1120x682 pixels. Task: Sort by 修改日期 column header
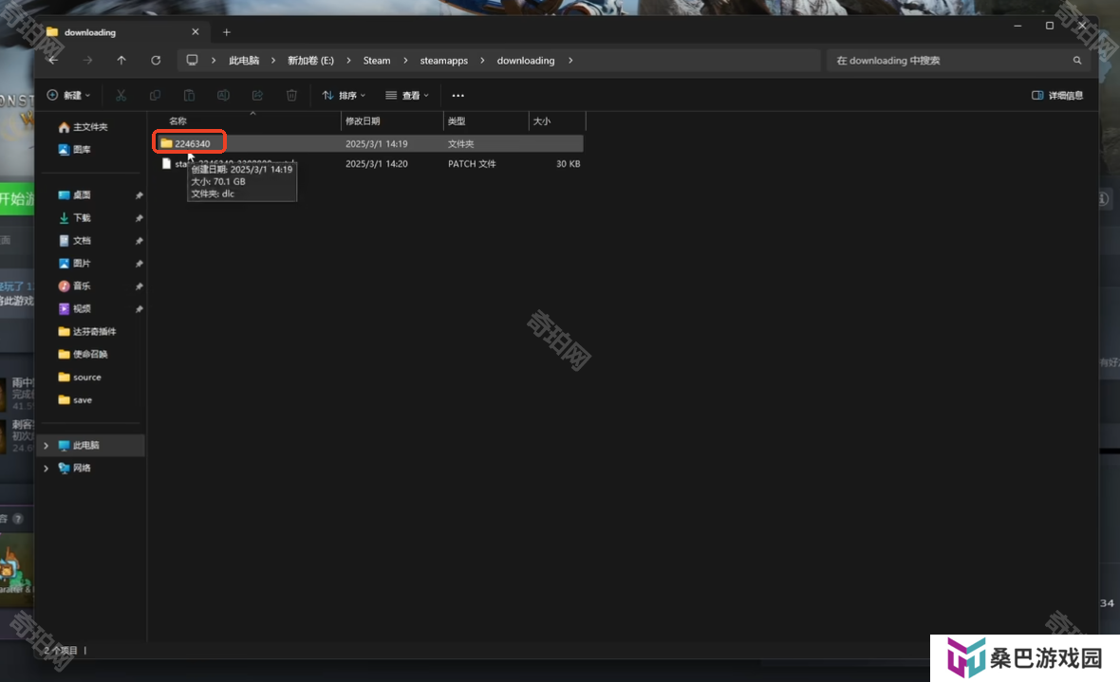pos(363,121)
